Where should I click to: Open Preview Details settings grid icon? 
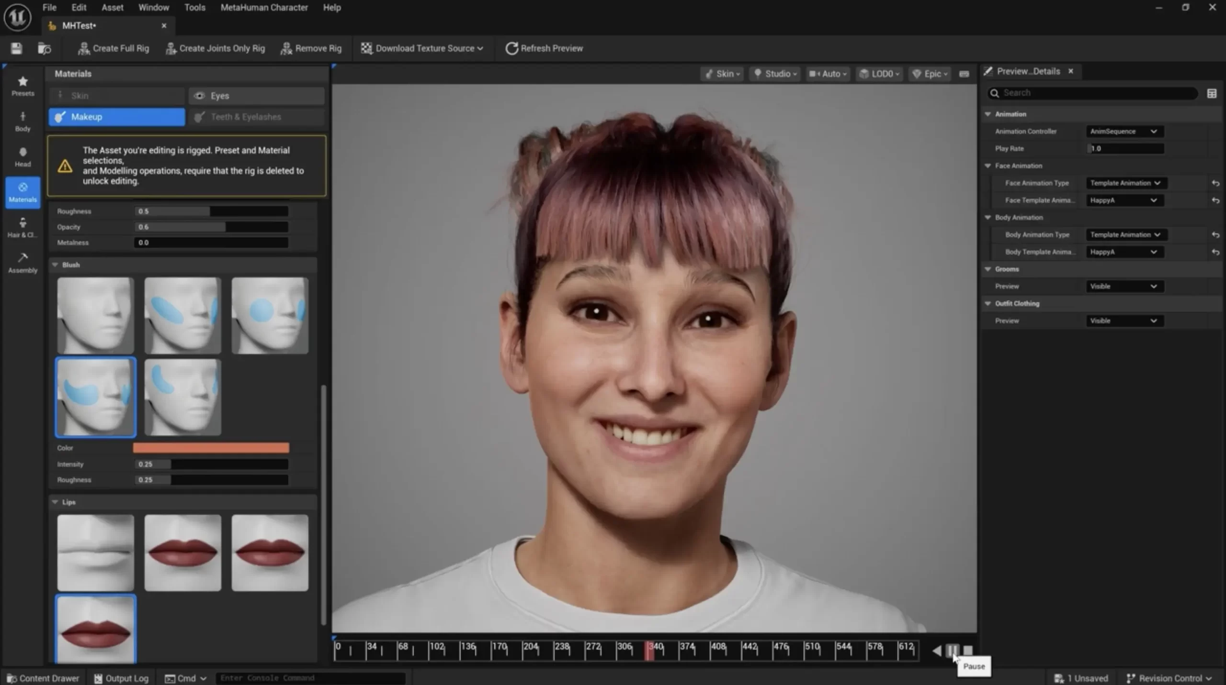[1212, 93]
